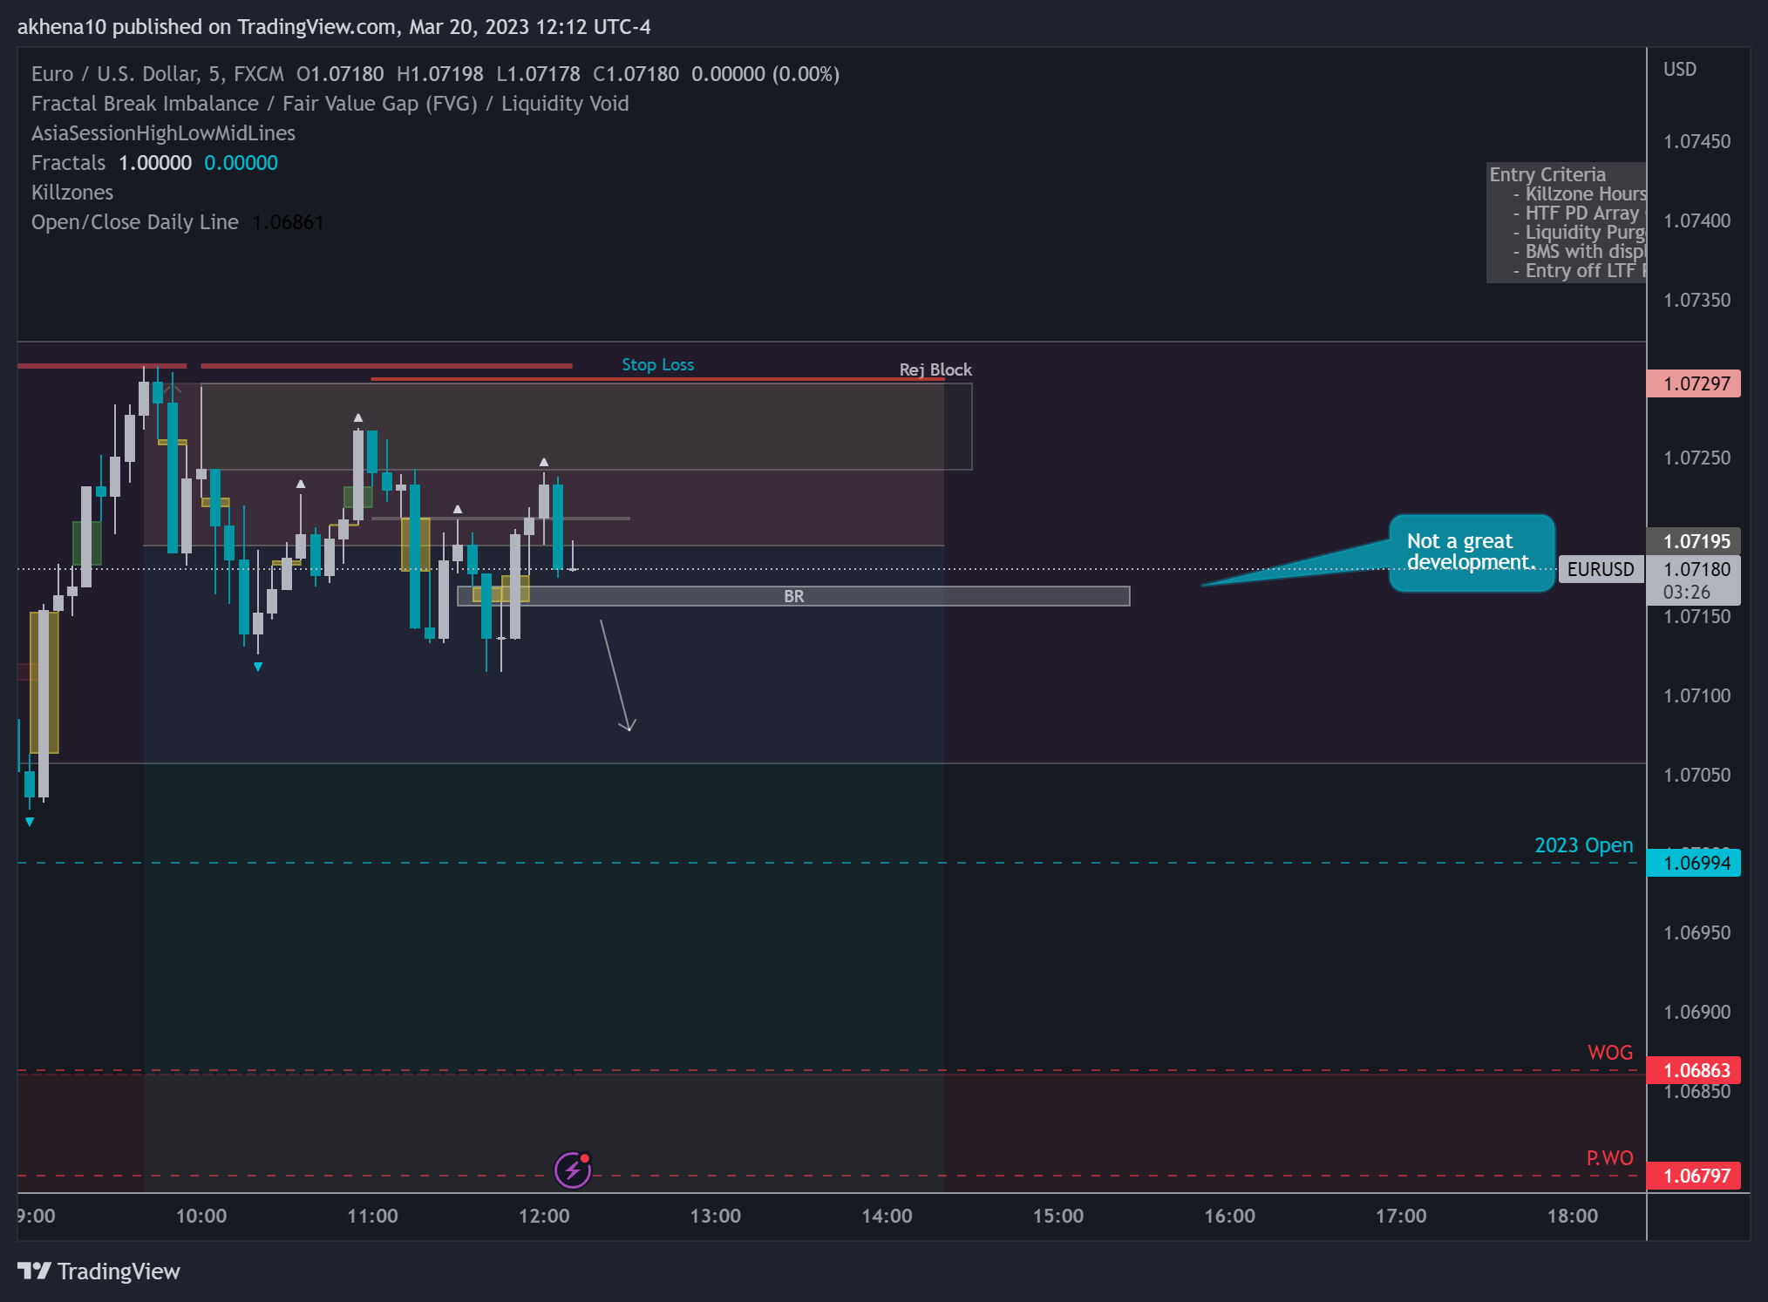Image resolution: width=1768 pixels, height=1302 pixels.
Task: Click the 15:00 time axis label
Action: click(x=1058, y=1216)
